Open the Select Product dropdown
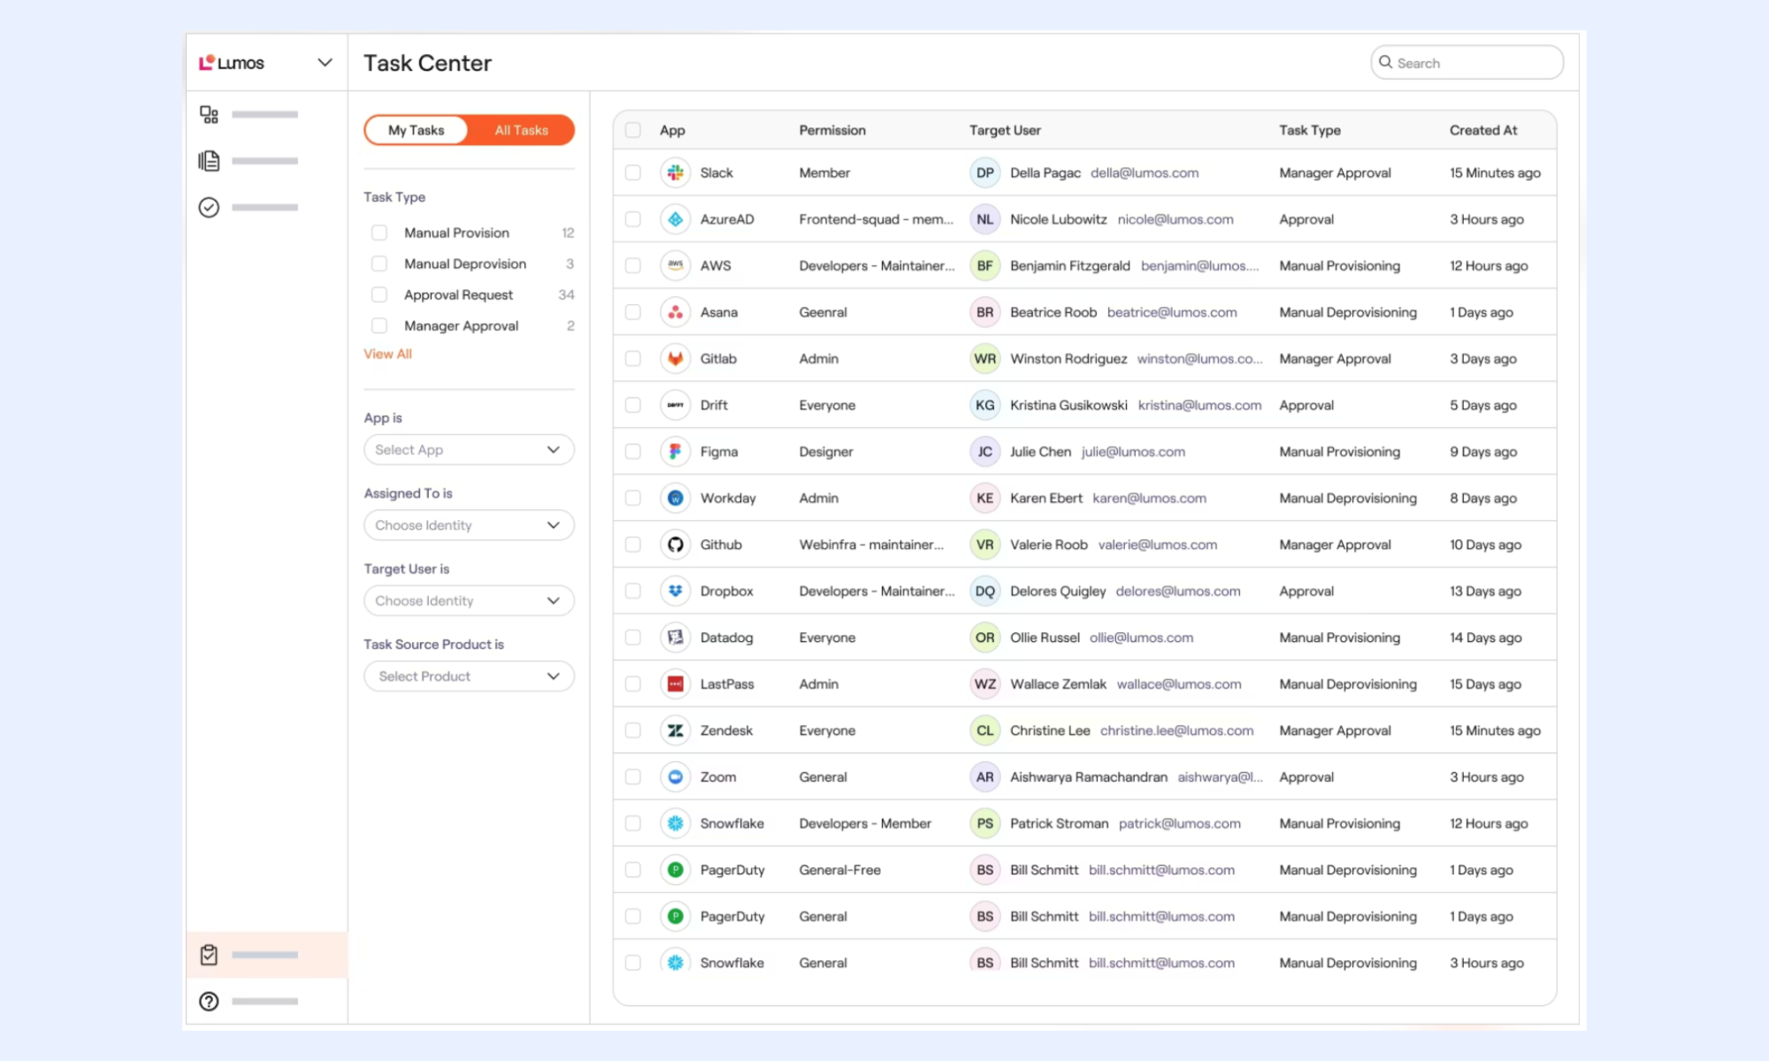The image size is (1769, 1061). point(469,676)
